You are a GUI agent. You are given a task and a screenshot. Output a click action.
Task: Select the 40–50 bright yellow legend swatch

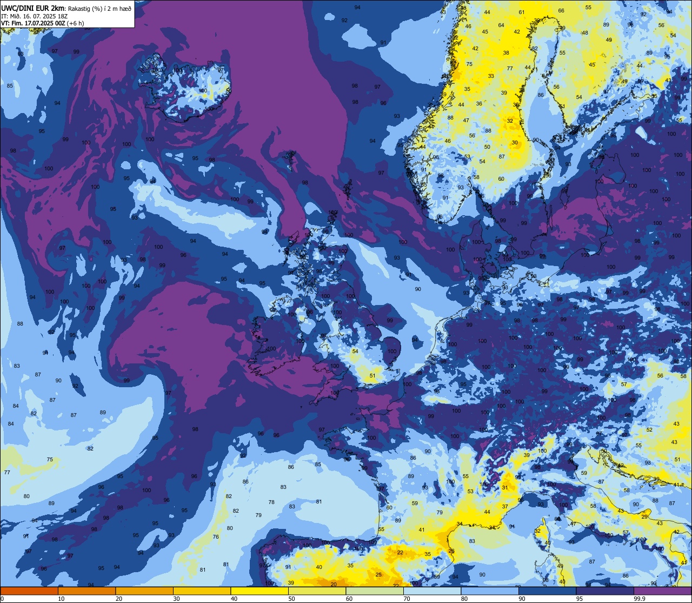259,591
